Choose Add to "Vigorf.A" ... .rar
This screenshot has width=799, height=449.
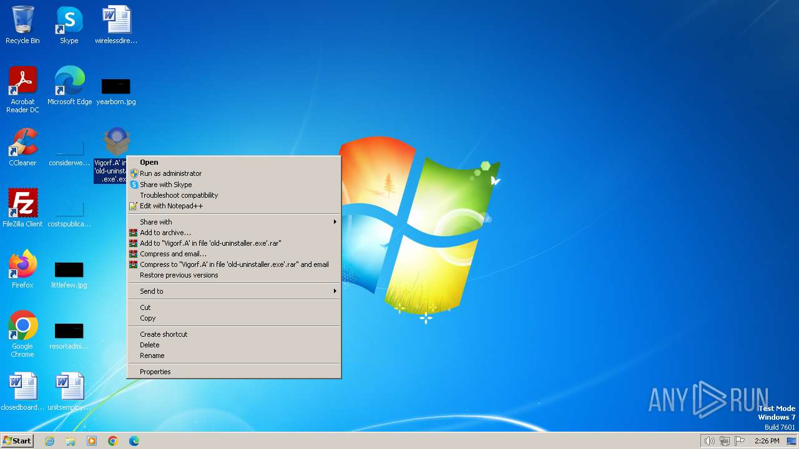click(234, 243)
